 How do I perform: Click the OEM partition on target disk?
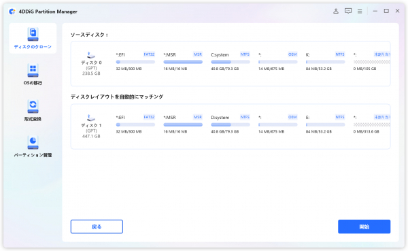click(x=277, y=124)
